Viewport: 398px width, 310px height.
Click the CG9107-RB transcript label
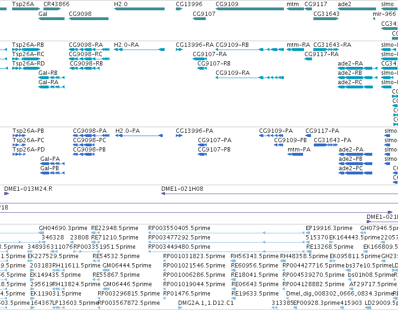pyautogui.click(x=214, y=64)
